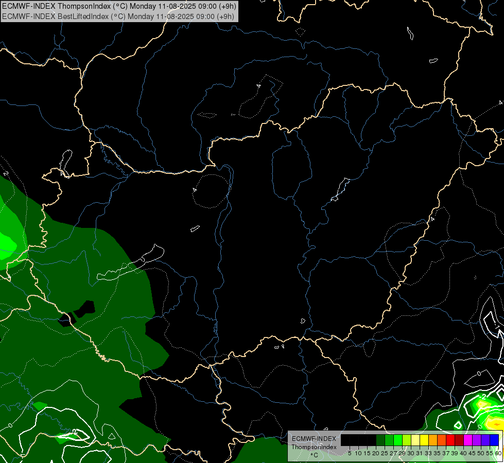Pick the blue 55–60 legend swatch
The image size is (504, 463).
494,440
